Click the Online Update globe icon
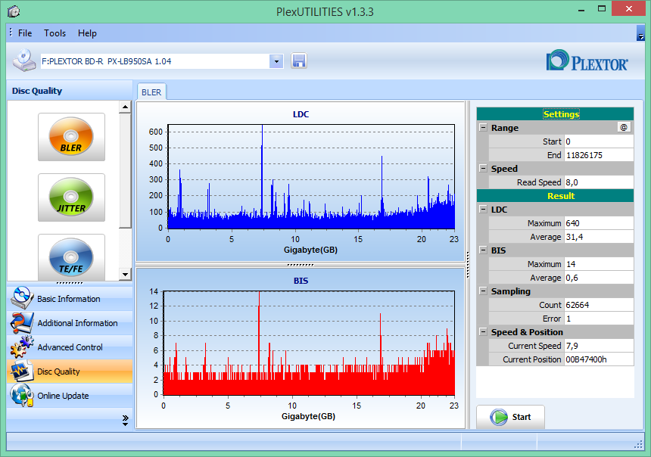Viewport: 651px width, 457px height. click(x=22, y=395)
